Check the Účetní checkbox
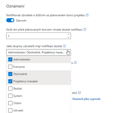Screen dimensions: 121x113 click(10, 103)
